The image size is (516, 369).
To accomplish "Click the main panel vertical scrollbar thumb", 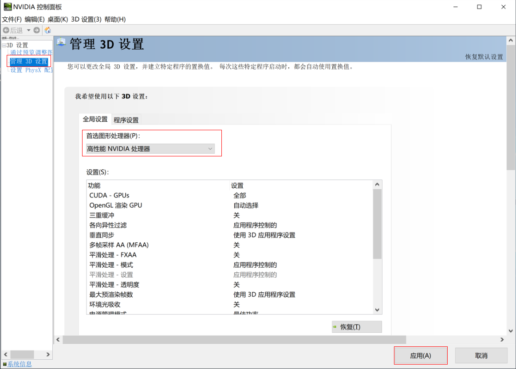I will (x=511, y=108).
